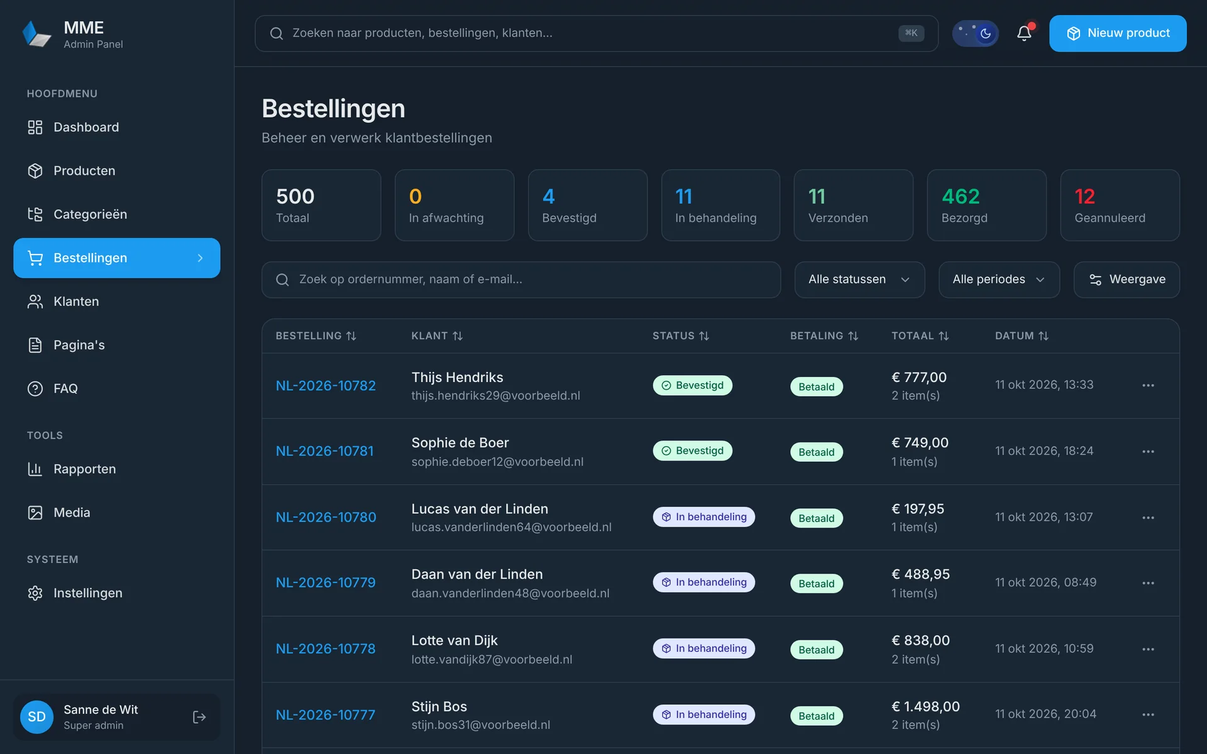1207x754 pixels.
Task: Open Media in sidebar
Action: tap(117, 513)
